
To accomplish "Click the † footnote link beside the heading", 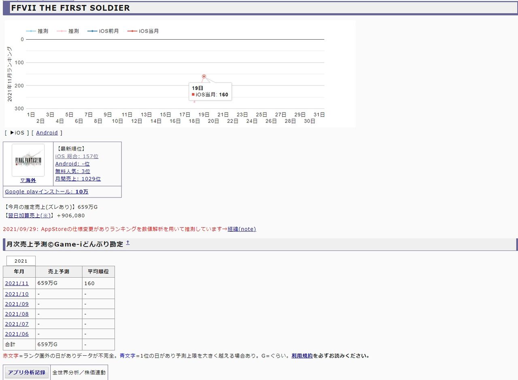I will 127,242.
